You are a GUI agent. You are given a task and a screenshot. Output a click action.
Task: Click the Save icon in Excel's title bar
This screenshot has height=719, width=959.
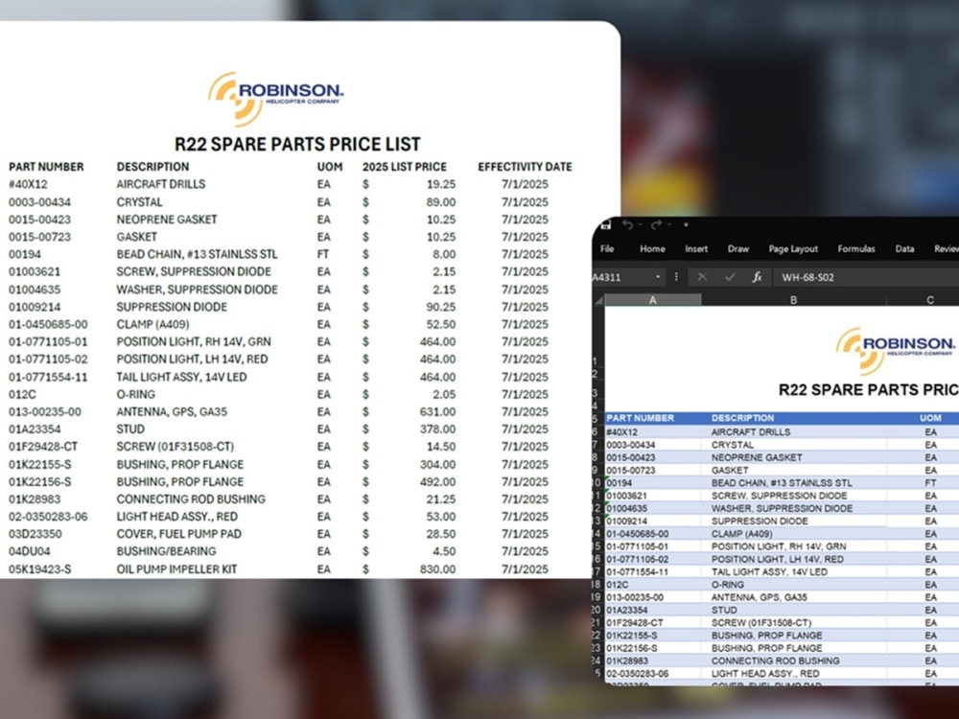606,224
